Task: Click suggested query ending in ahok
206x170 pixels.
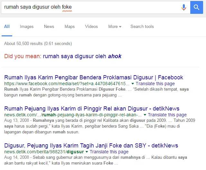Action: (x=82, y=56)
